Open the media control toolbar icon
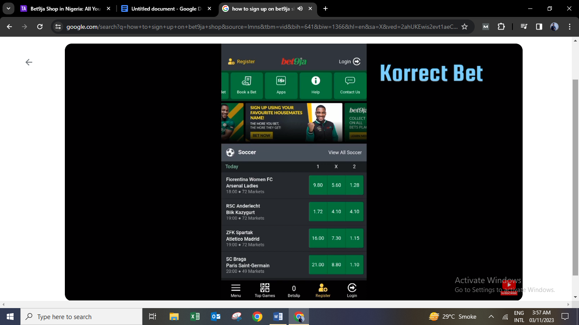 (x=524, y=27)
